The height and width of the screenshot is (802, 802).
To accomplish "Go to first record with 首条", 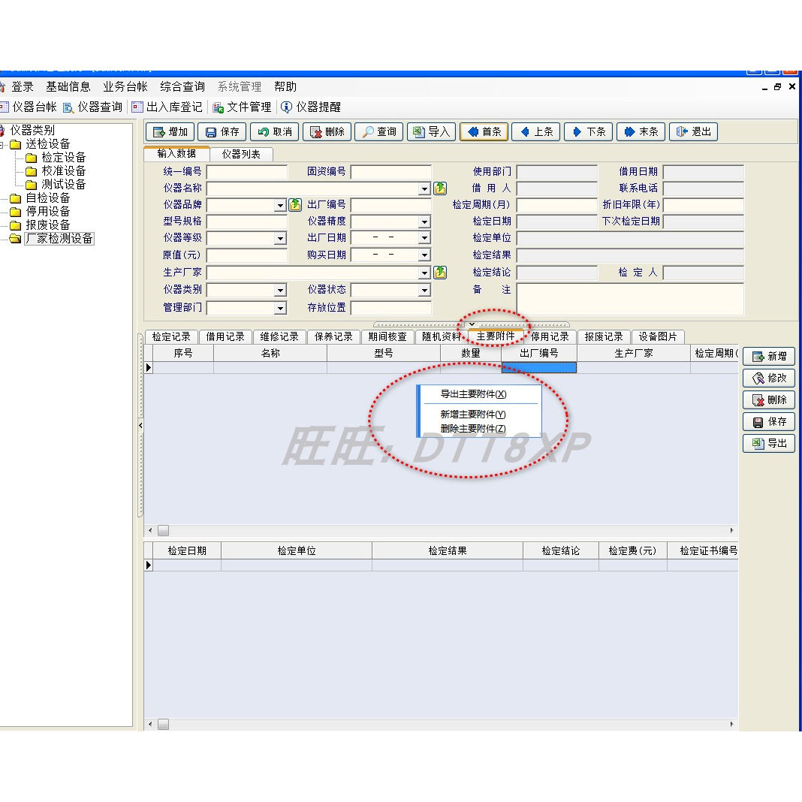I will pos(484,132).
